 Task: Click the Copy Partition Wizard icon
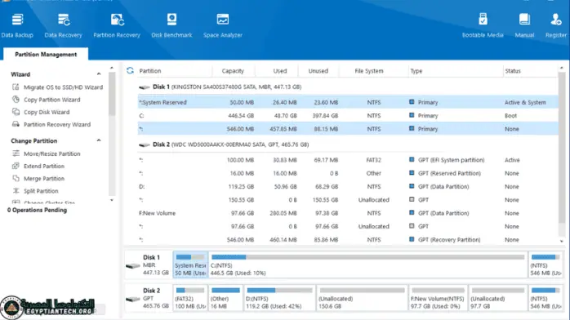coord(16,99)
